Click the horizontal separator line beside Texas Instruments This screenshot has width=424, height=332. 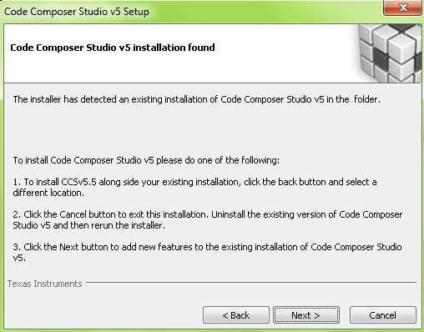(251, 283)
